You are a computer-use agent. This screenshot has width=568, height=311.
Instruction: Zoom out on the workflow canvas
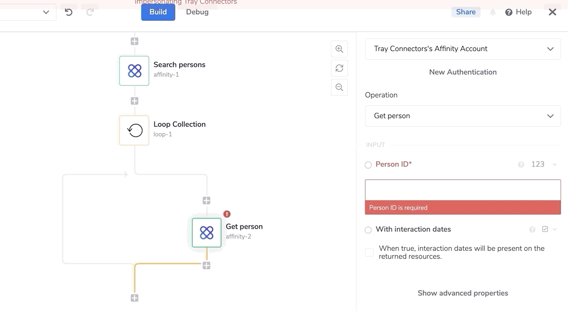tap(339, 87)
